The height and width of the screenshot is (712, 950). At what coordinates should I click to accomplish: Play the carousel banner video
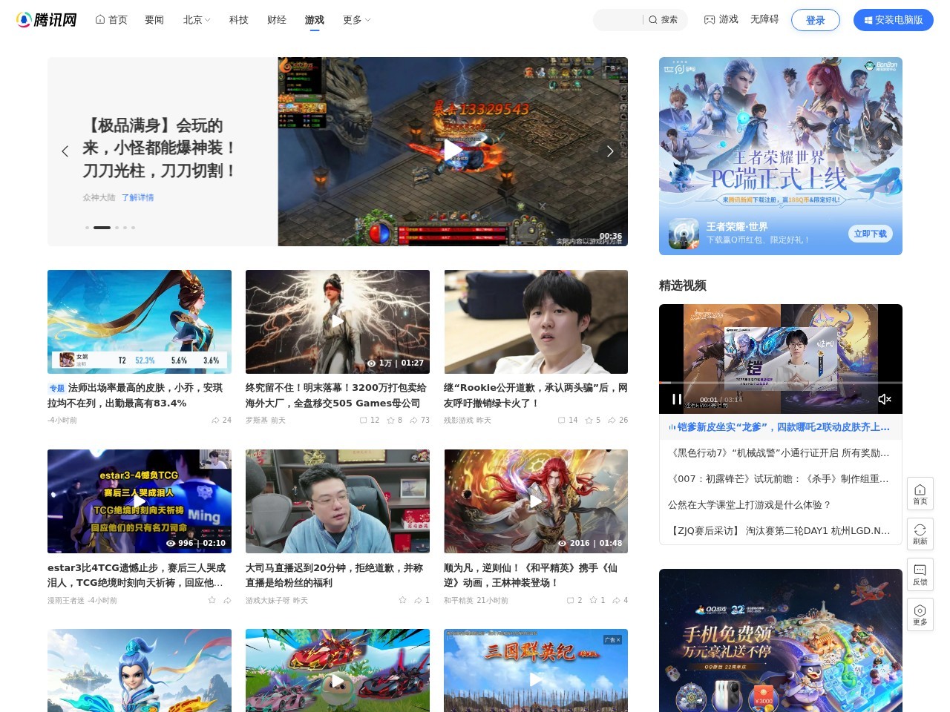(x=453, y=151)
